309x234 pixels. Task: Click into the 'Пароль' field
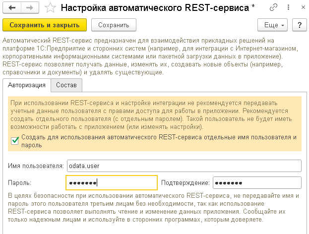[112, 183]
